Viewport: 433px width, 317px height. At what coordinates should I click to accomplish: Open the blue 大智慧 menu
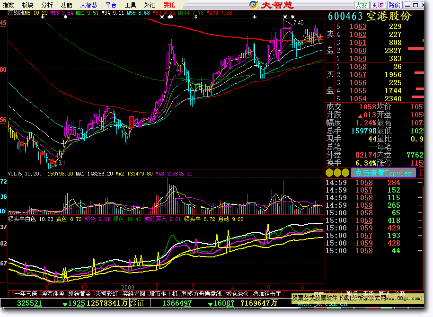tap(88, 5)
